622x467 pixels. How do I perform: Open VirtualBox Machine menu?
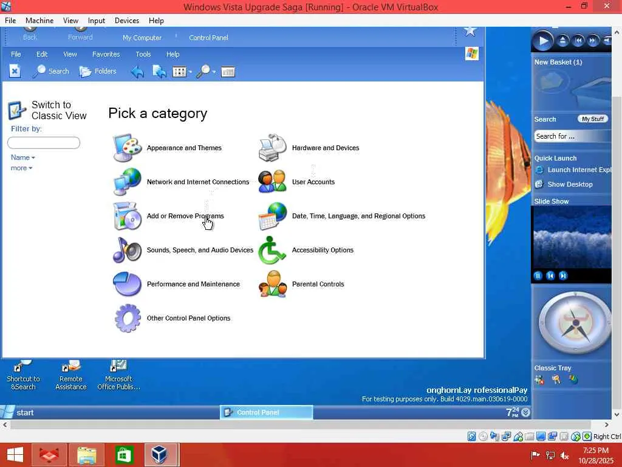[39, 21]
